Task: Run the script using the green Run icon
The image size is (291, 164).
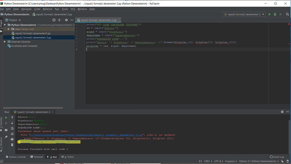Action: [269, 14]
